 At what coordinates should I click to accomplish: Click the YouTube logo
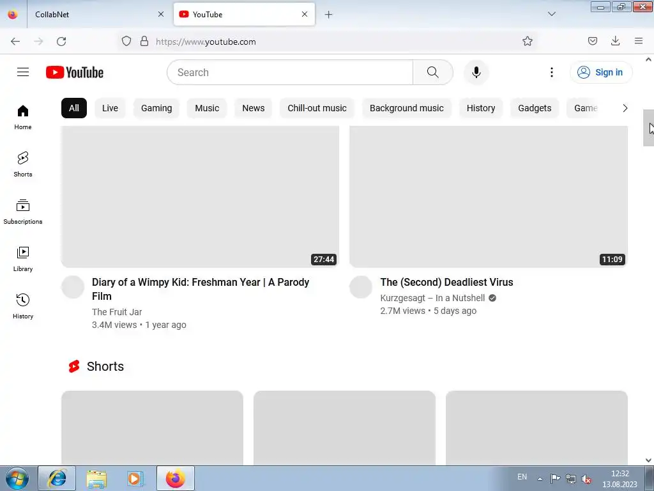point(75,72)
